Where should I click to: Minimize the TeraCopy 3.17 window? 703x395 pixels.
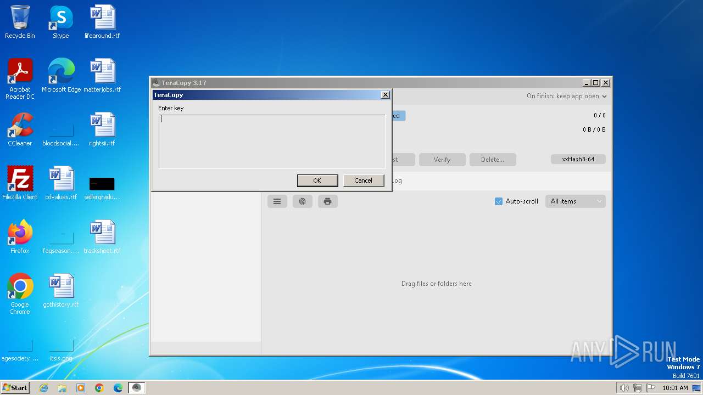587,83
